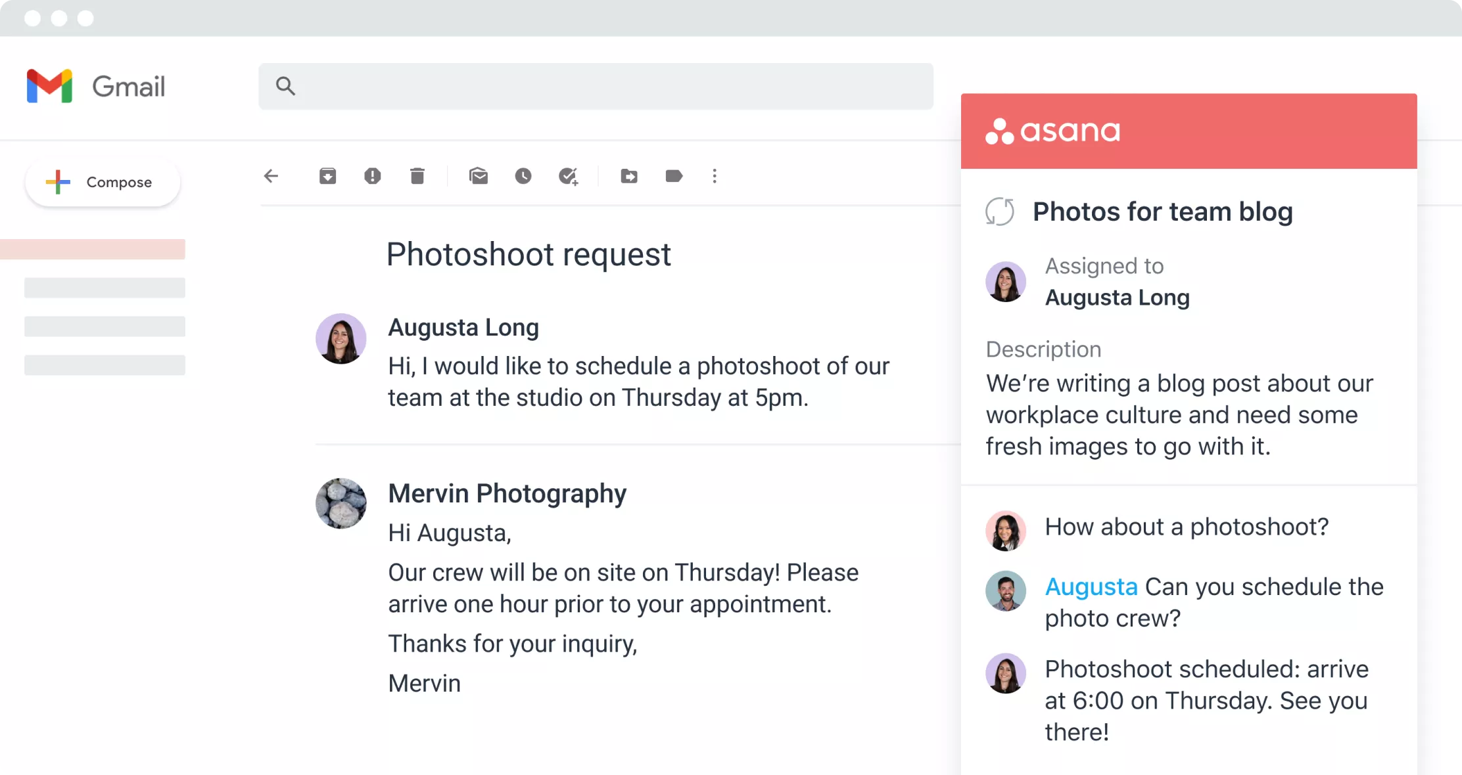Click the Compose button
This screenshot has width=1462, height=775.
coord(103,182)
